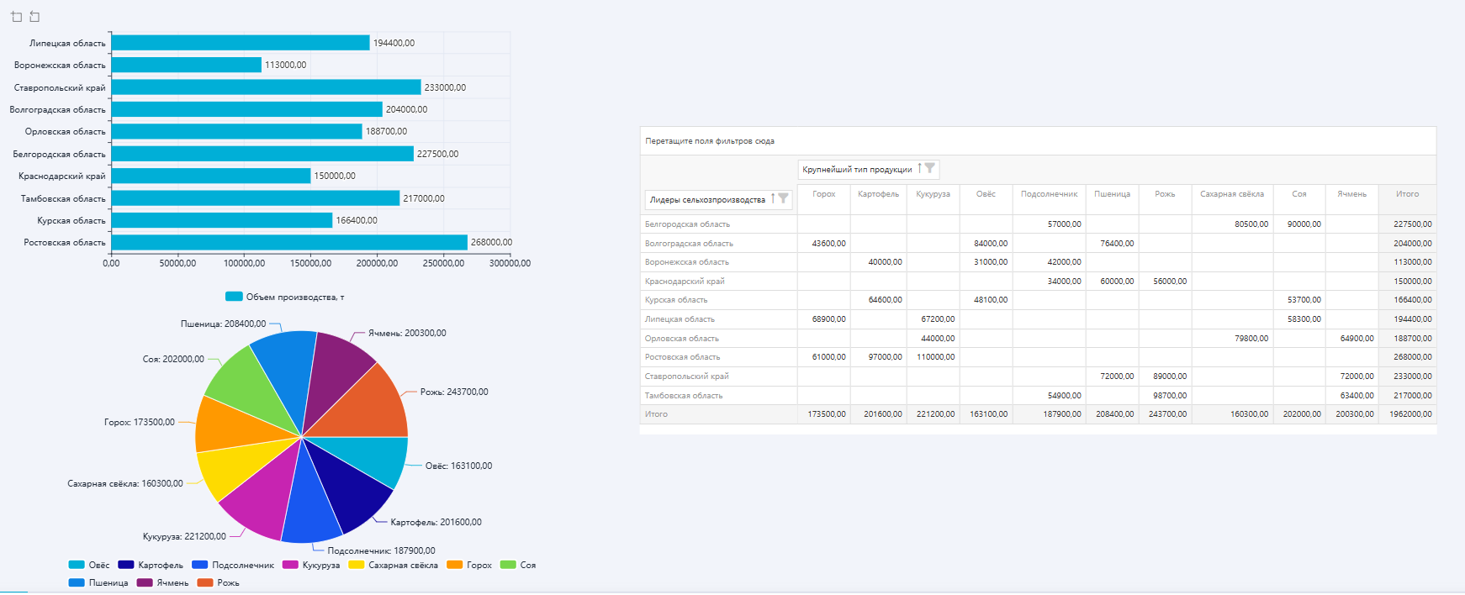Click the first square icon above the bar chart
1465x595 pixels.
pos(17,17)
